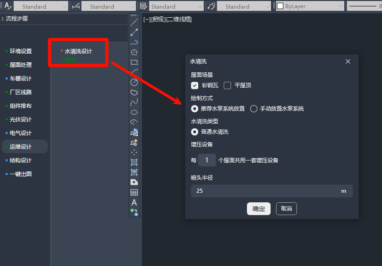Check the 平屋顶 checkbox

tap(227, 85)
